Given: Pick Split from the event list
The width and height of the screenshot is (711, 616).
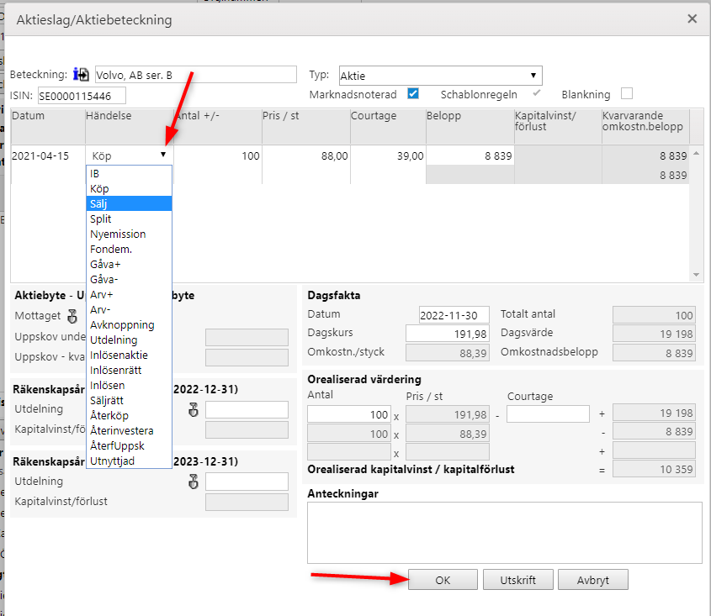Looking at the screenshot, I should click(129, 218).
